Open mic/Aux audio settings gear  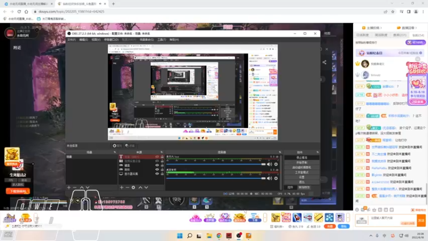[x=276, y=164]
